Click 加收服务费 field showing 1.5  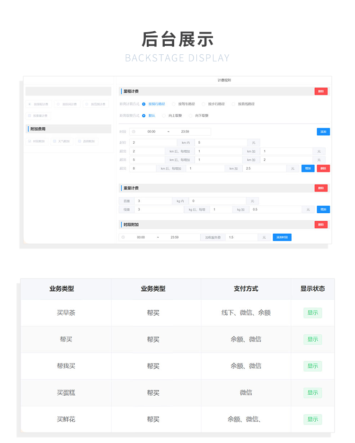(x=241, y=237)
